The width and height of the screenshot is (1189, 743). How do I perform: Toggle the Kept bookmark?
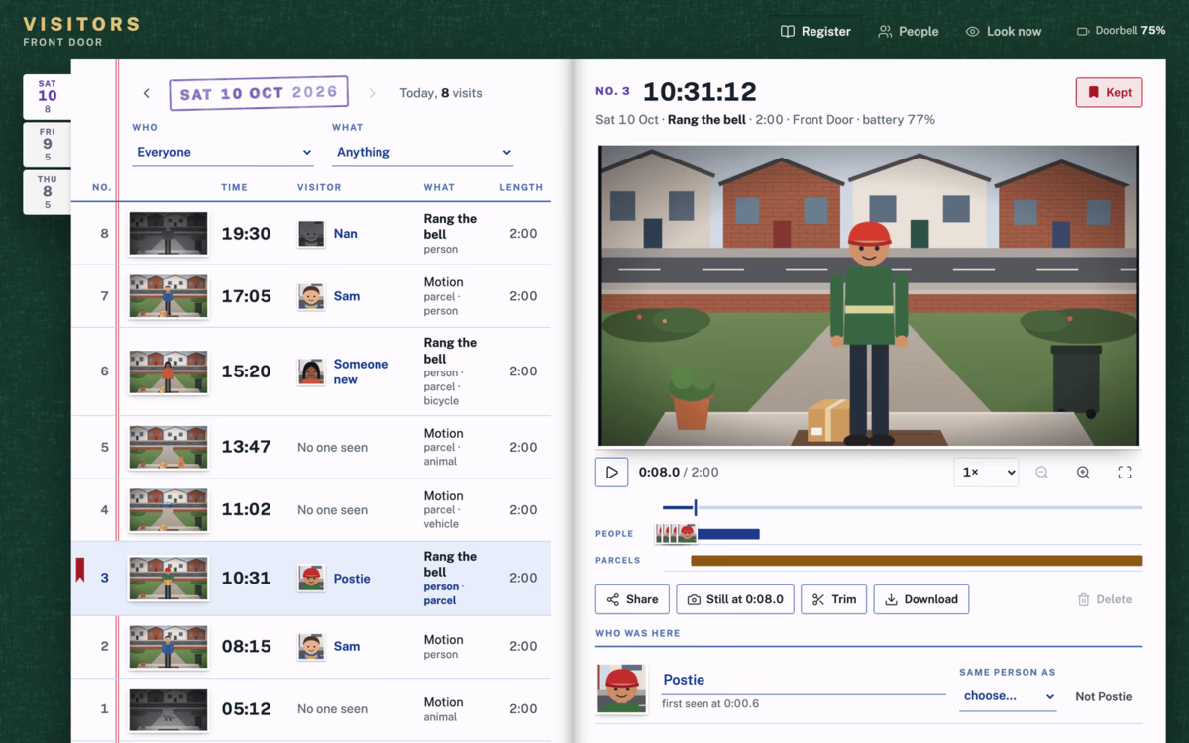(x=1109, y=92)
